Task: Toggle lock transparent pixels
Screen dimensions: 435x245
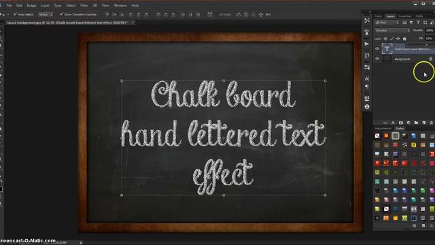Action: tap(385, 39)
